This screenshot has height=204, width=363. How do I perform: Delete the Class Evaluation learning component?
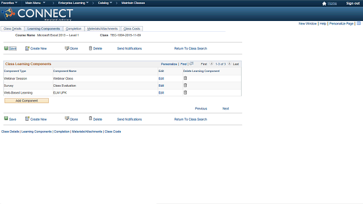click(185, 86)
